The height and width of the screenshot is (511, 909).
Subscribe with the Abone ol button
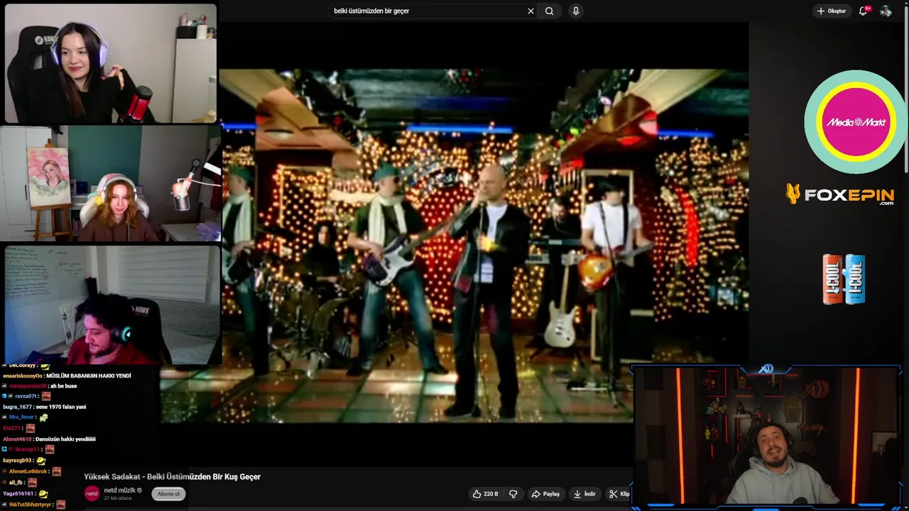[x=168, y=494]
